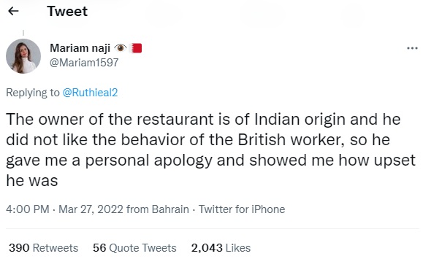Click the Replying to label

33,93
